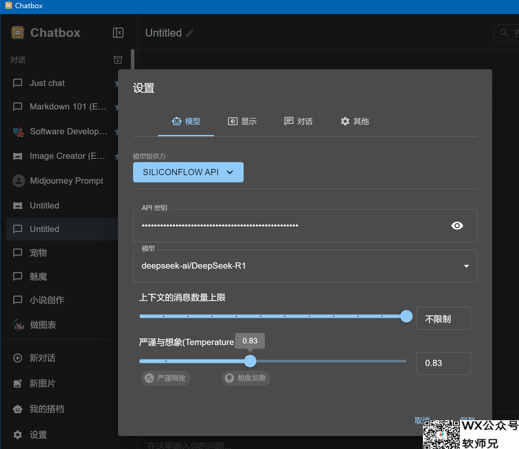Open the SILICONFLOW API provider dropdown
Screen dimensions: 519x449
pos(188,172)
